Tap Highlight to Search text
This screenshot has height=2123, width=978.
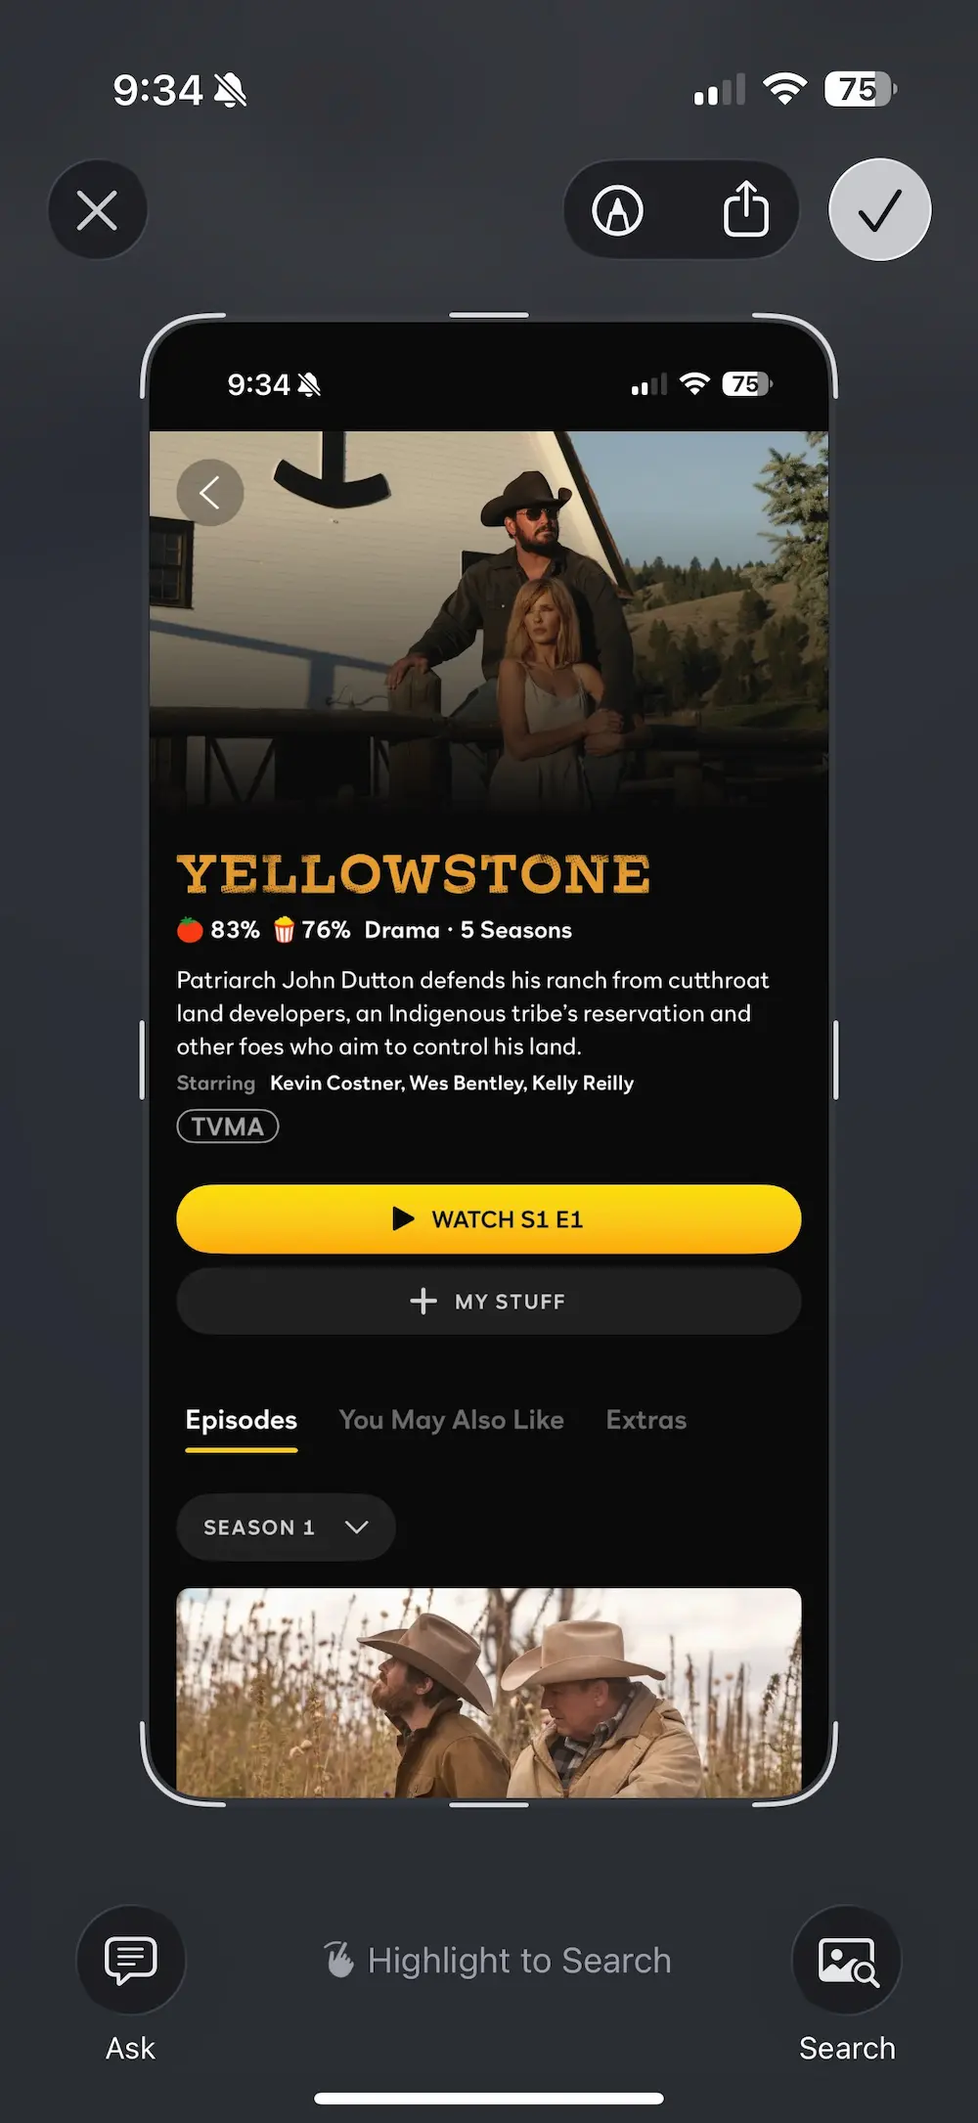[x=519, y=1960]
